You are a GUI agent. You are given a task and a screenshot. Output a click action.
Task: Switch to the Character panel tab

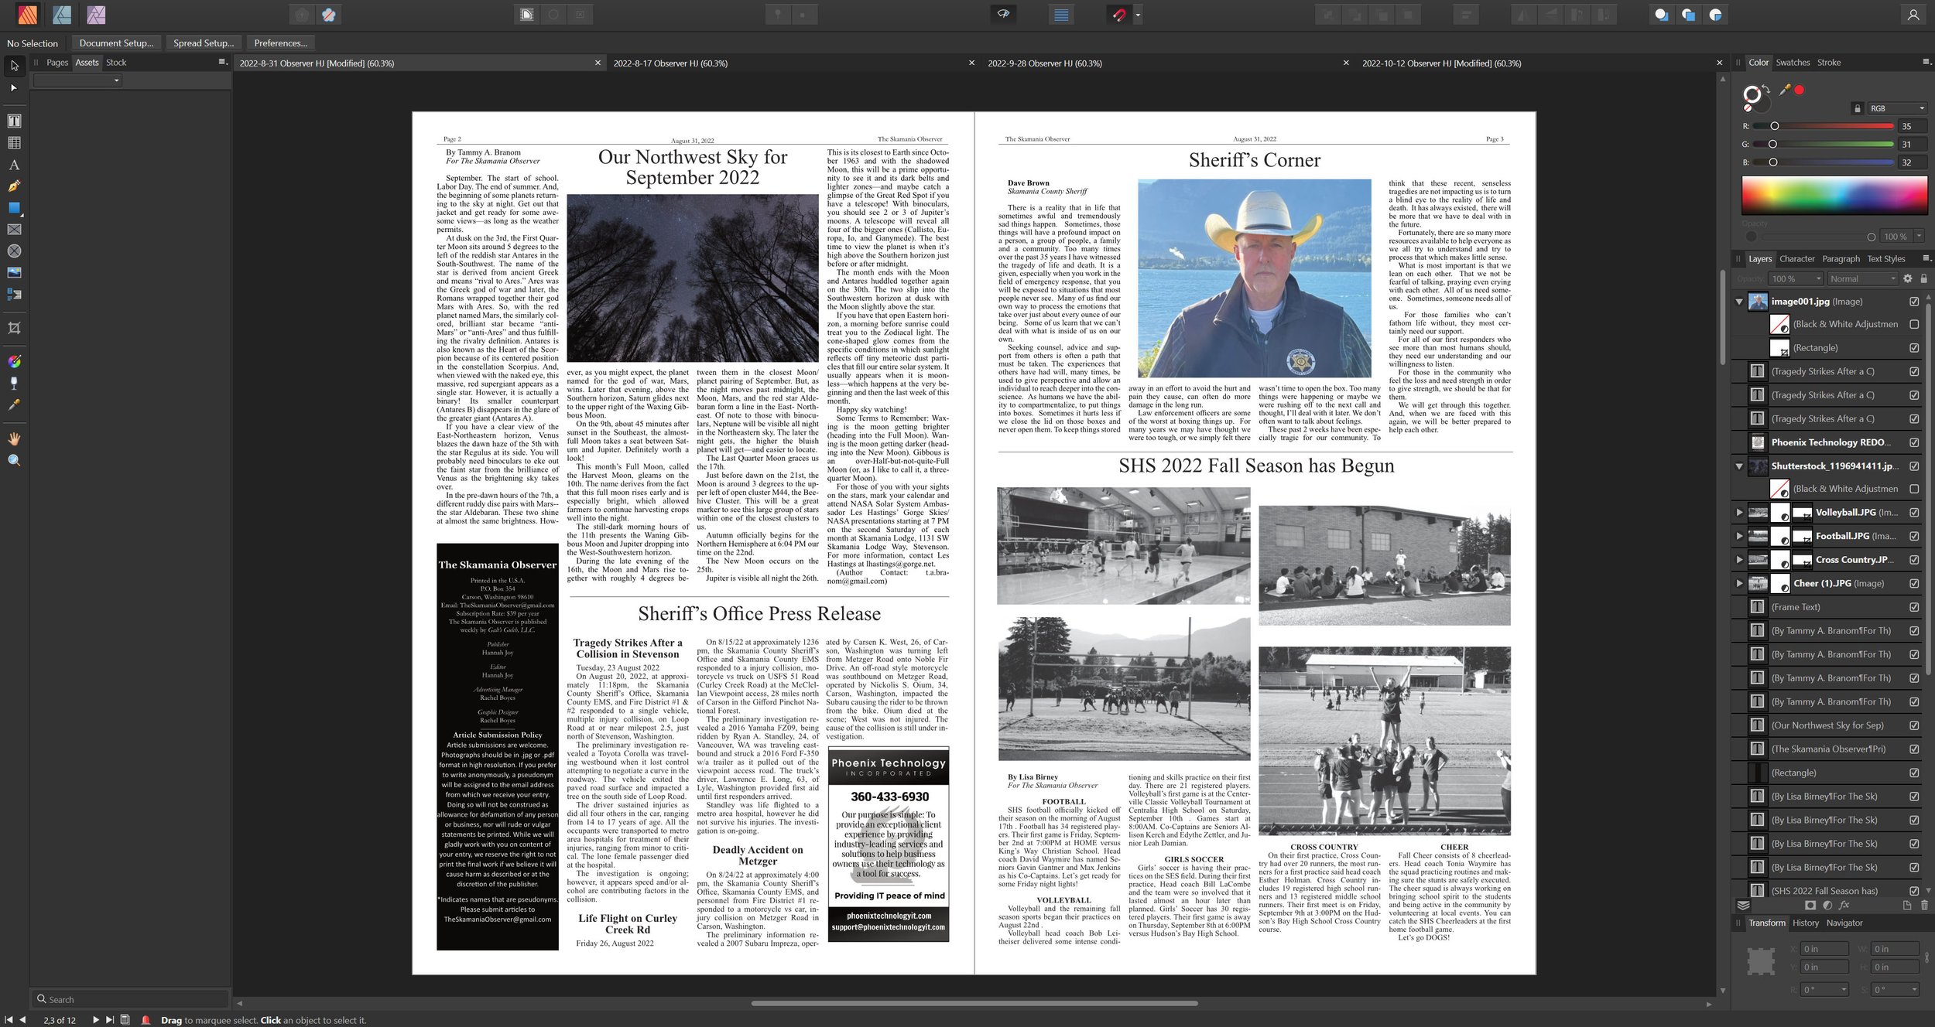[x=1796, y=259]
